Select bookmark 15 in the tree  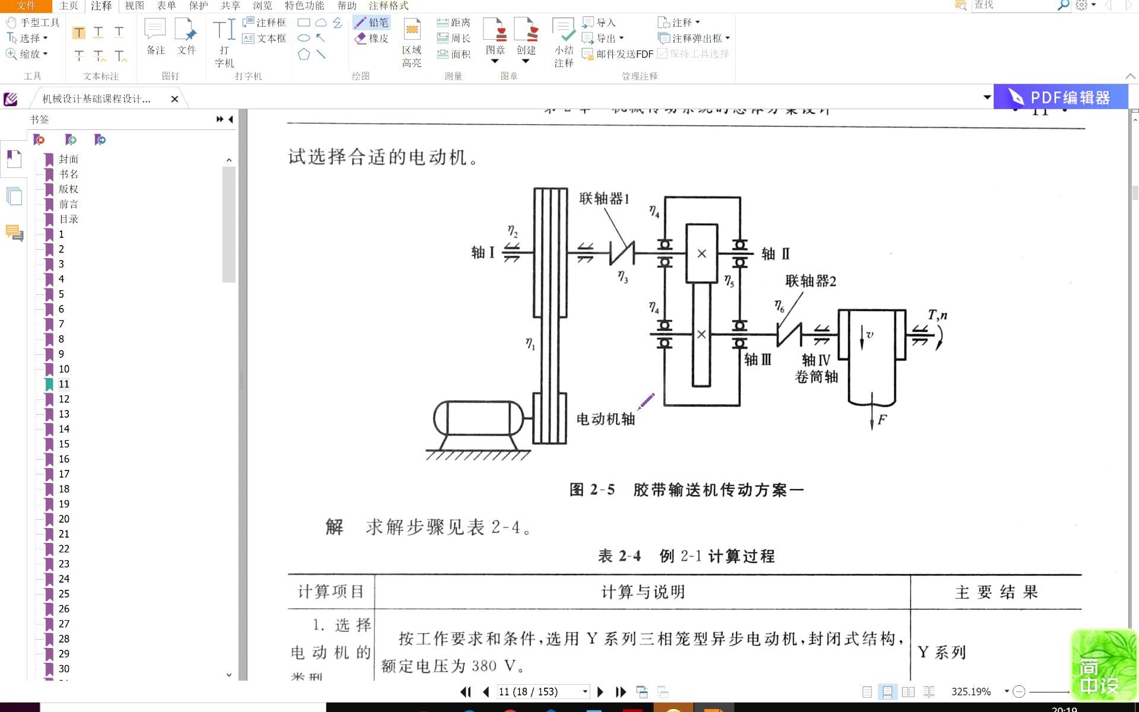tap(64, 444)
